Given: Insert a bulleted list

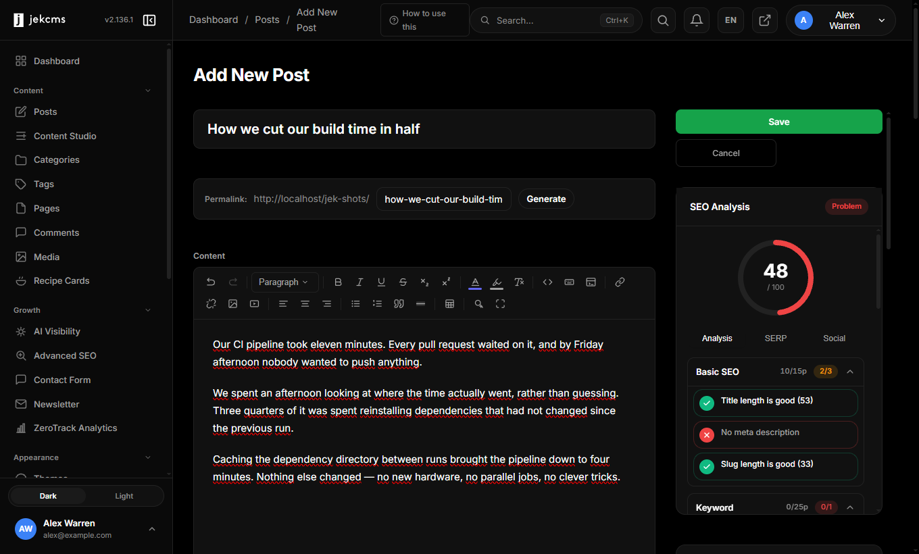Looking at the screenshot, I should [355, 304].
